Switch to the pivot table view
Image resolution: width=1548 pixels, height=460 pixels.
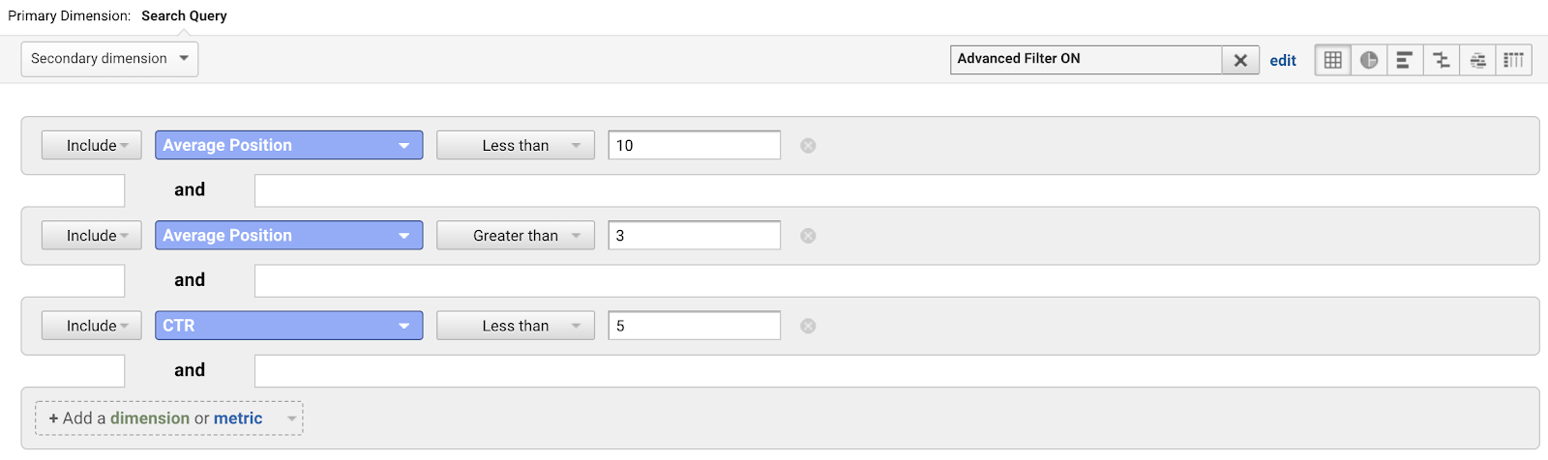point(1514,60)
